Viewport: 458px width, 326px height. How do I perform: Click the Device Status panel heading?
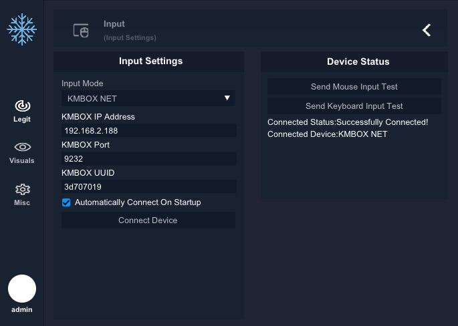358,61
